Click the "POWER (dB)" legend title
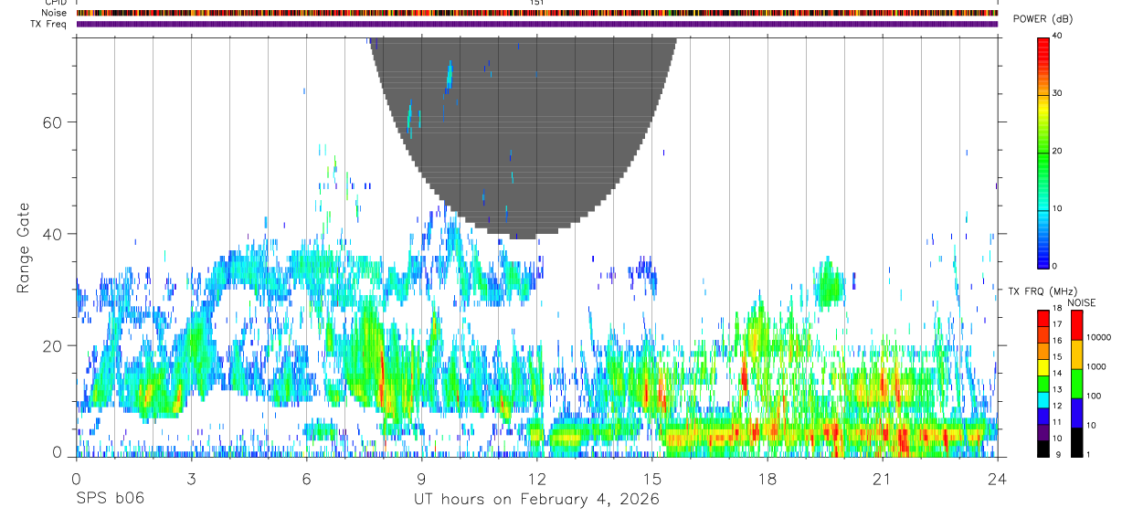Viewport: 1122px width, 518px height. tap(1043, 19)
